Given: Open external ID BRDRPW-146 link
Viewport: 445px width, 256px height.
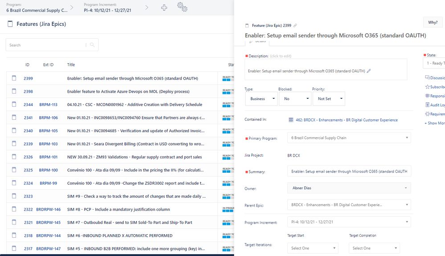Looking at the screenshot, I should click(x=48, y=210).
